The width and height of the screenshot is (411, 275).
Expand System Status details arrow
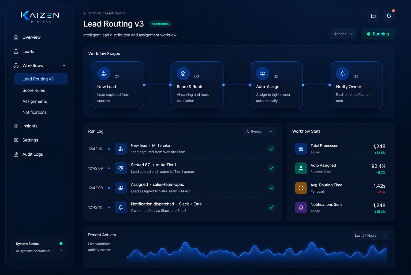pos(61,251)
